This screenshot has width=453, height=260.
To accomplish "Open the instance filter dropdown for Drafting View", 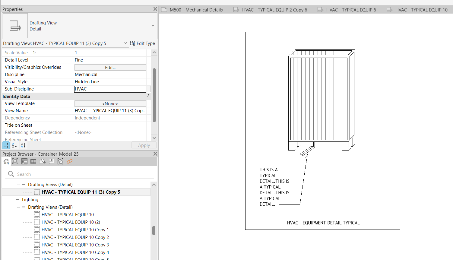I will point(125,43).
